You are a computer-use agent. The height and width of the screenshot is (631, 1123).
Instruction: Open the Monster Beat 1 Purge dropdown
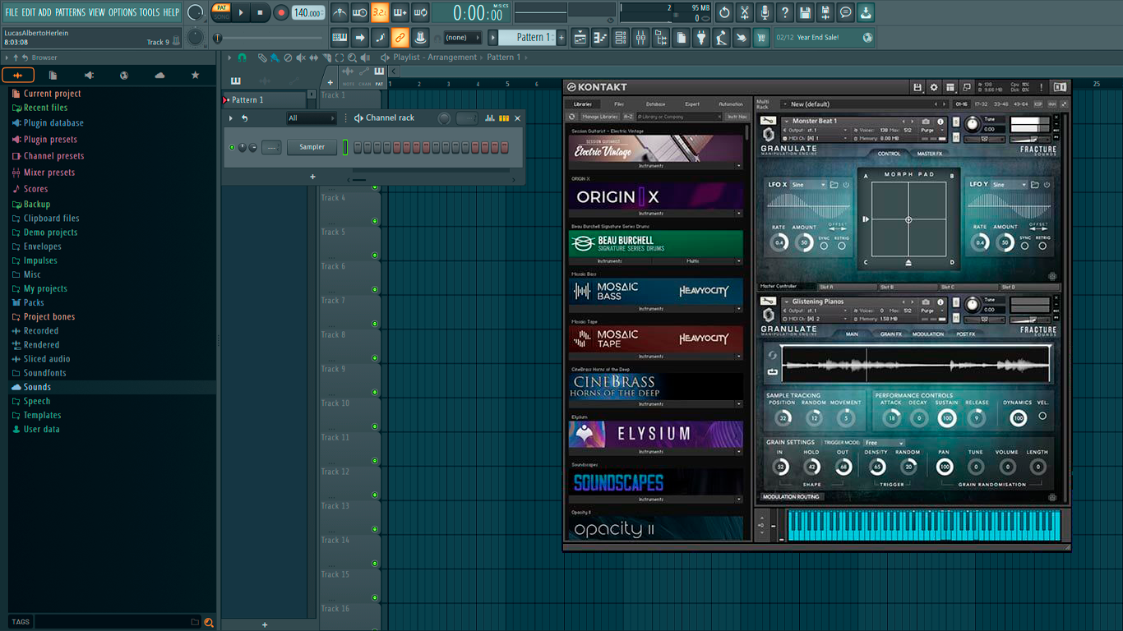pos(931,130)
